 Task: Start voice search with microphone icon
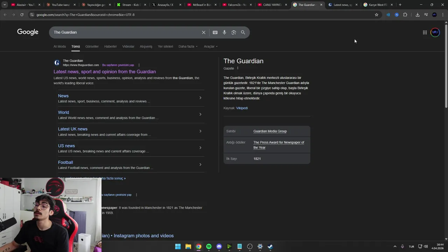click(x=224, y=32)
